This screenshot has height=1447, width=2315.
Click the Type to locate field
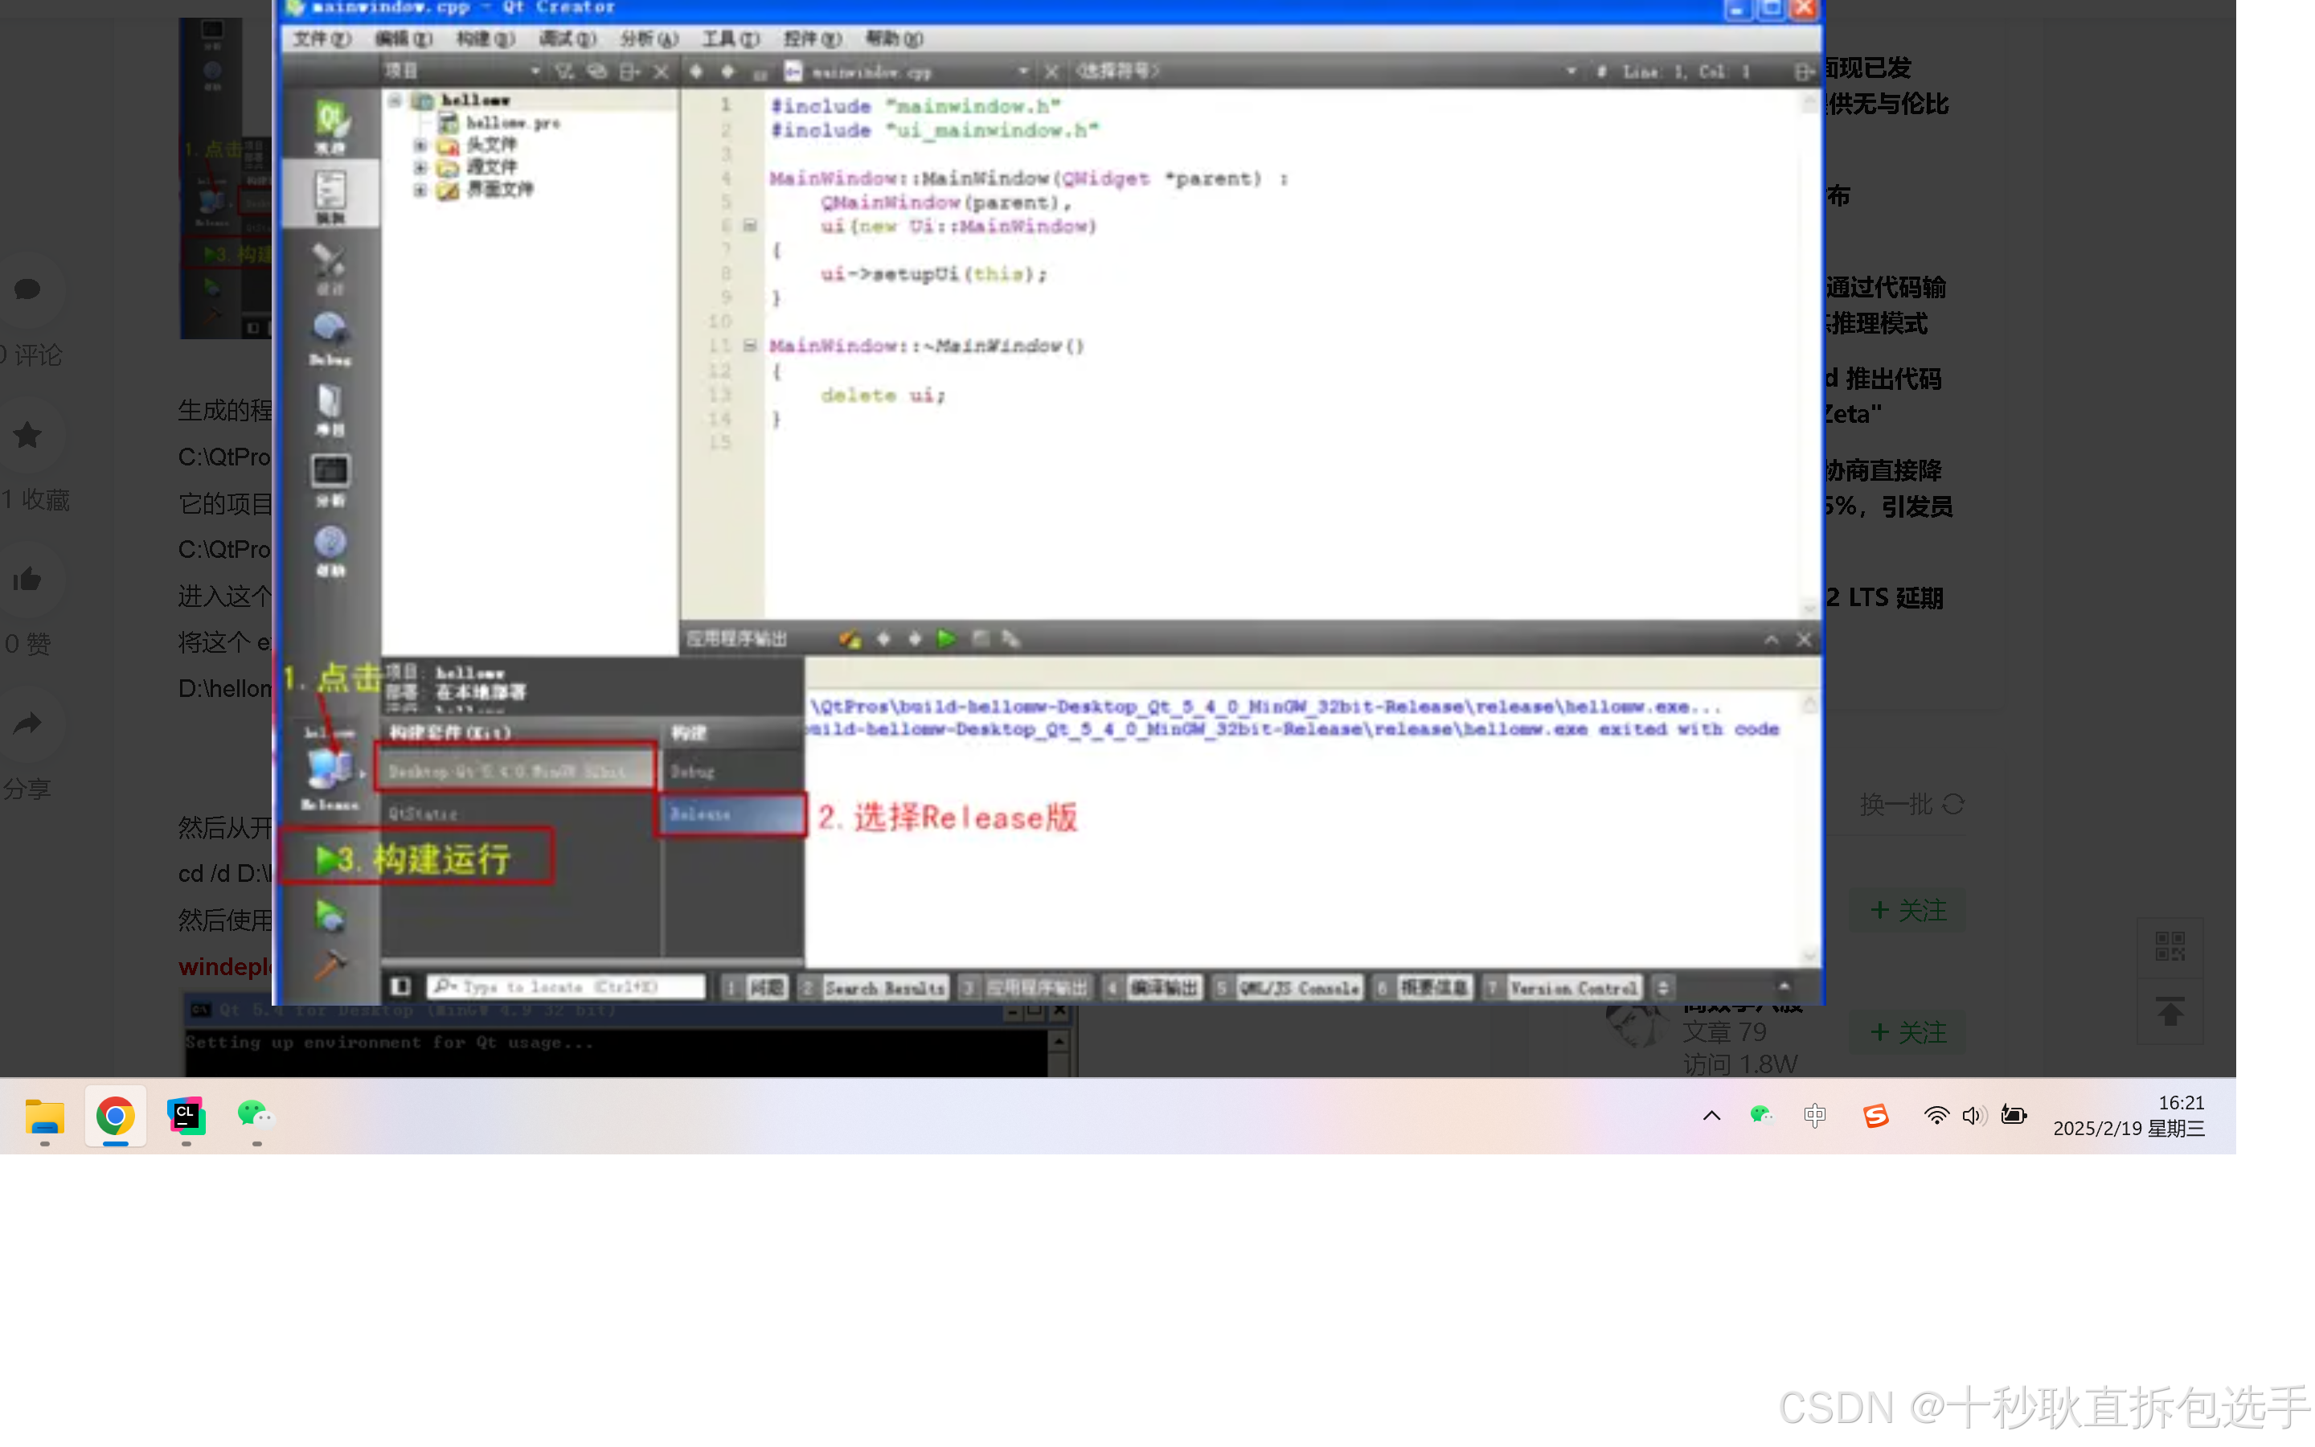point(567,986)
